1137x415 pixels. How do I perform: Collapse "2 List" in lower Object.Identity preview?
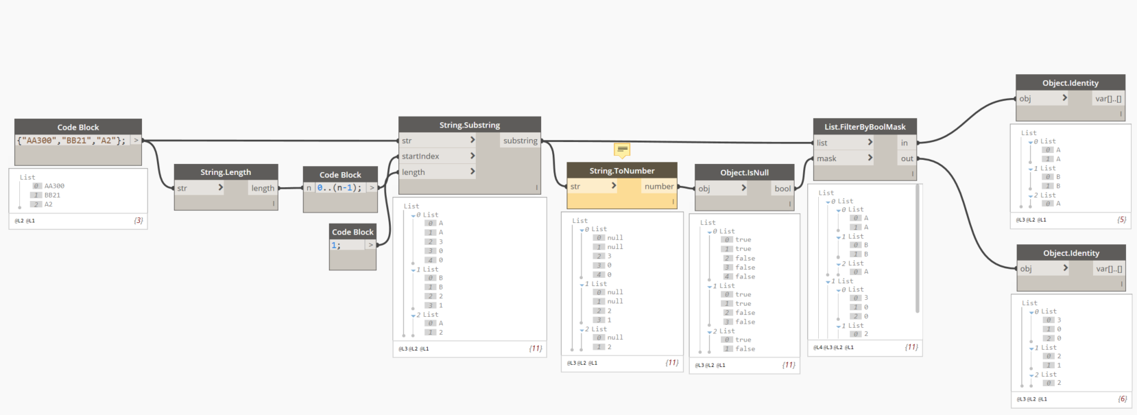pyautogui.click(x=1032, y=375)
